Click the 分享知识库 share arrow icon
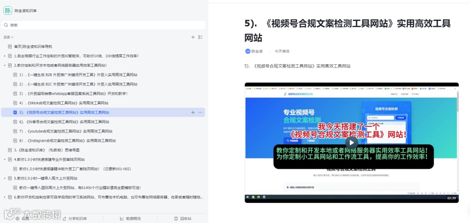Viewport: 470px width, 223px height. pyautogui.click(x=64, y=219)
